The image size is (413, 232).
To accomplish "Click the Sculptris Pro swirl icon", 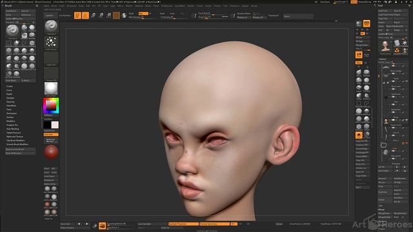I will [x=124, y=15].
